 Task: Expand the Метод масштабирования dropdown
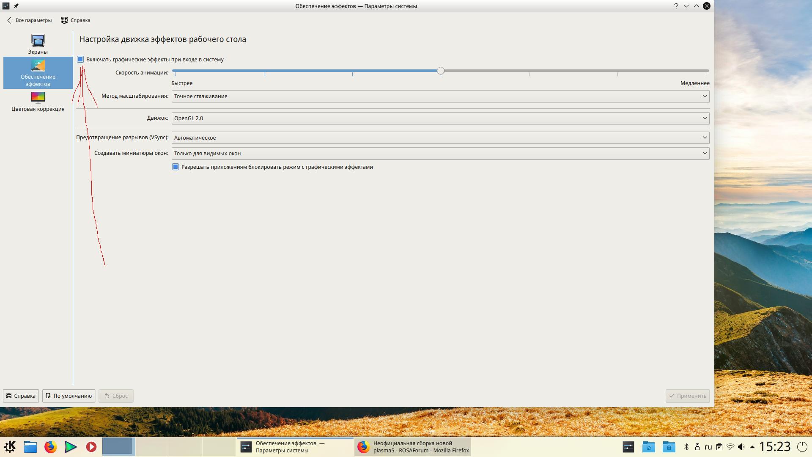click(x=440, y=96)
